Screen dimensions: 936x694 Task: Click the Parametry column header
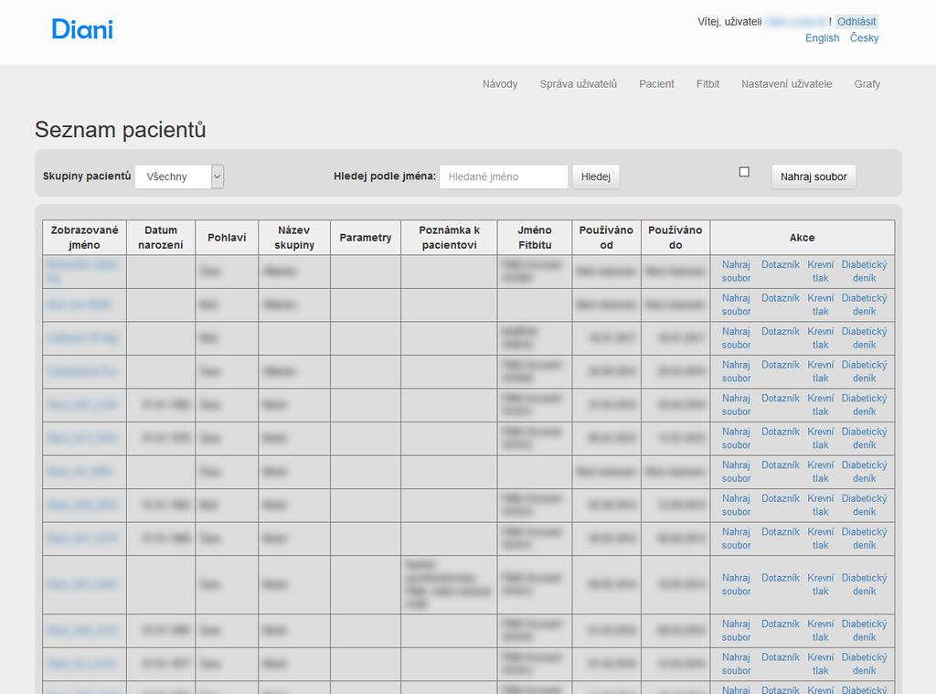click(366, 238)
